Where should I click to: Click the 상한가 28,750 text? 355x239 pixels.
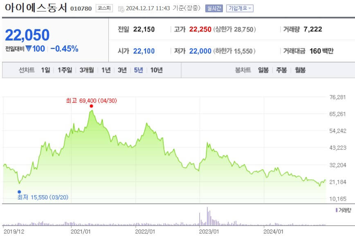click(235, 29)
